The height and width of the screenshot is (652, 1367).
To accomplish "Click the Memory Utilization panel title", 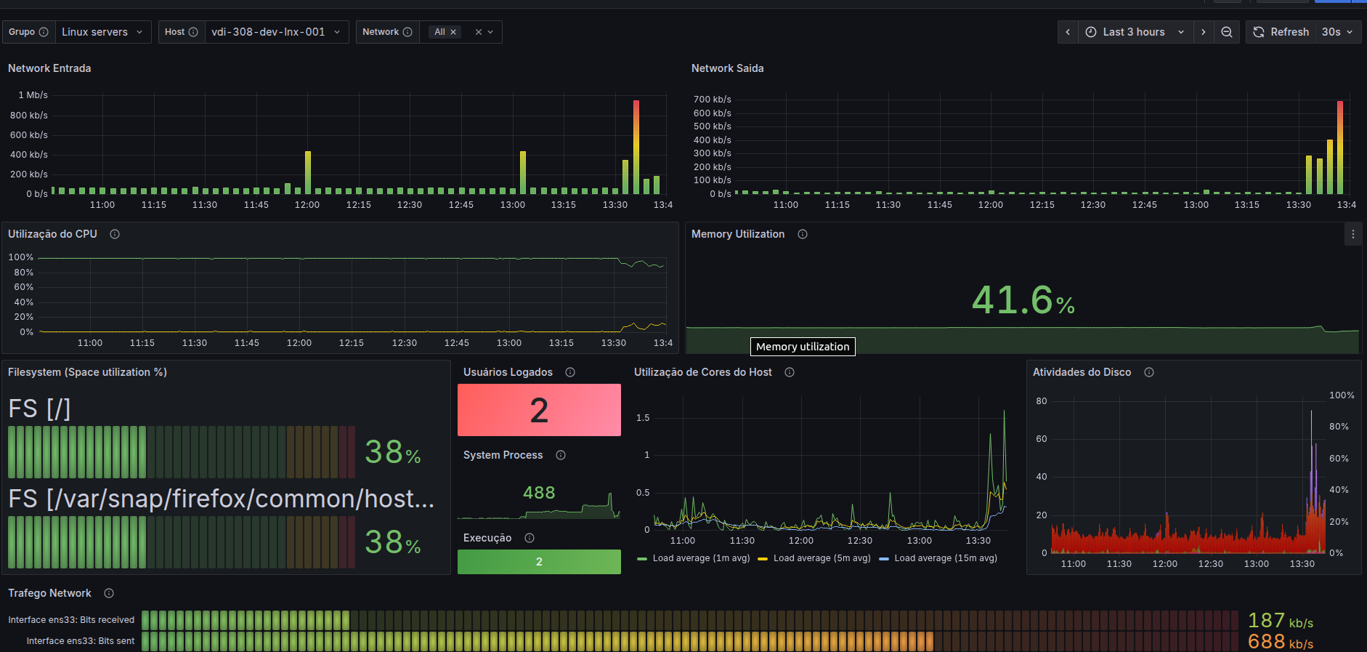I will point(738,234).
